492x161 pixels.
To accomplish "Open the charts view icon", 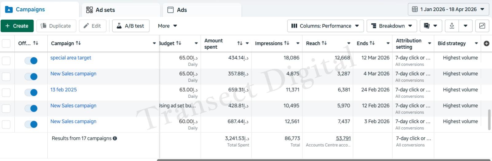I will (482, 26).
